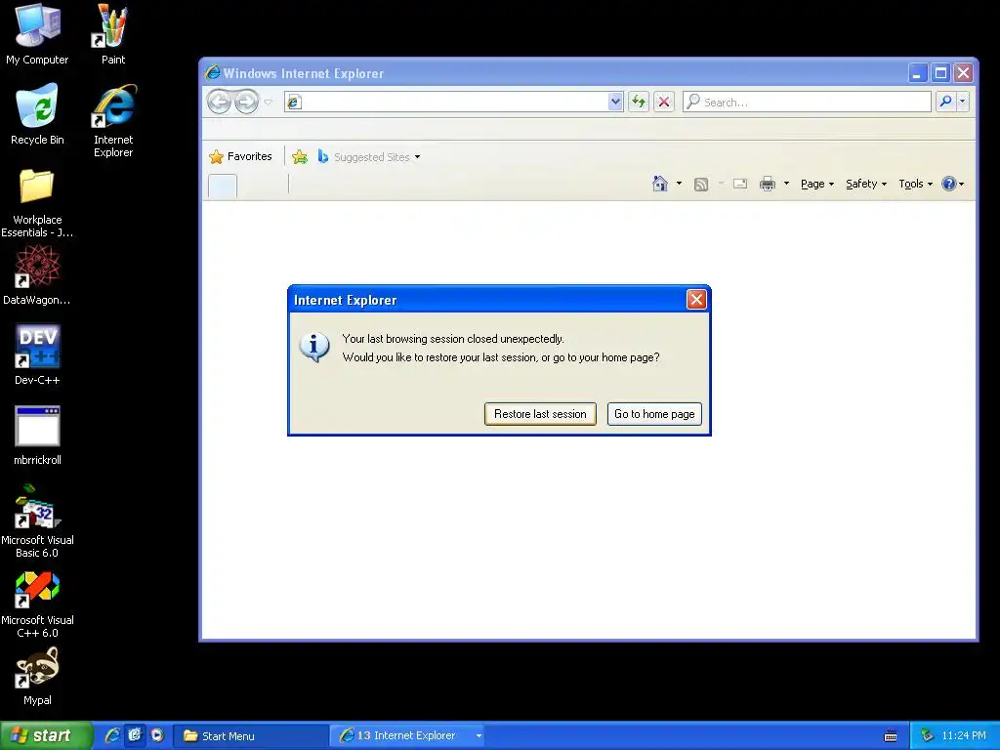This screenshot has width=1000, height=750.
Task: Click the blue Help question mark icon
Action: coord(948,184)
